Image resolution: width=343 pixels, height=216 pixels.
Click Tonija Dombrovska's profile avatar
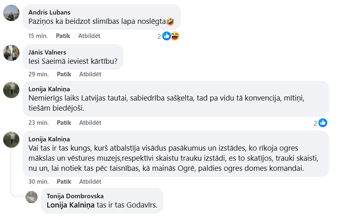(x=31, y=197)
